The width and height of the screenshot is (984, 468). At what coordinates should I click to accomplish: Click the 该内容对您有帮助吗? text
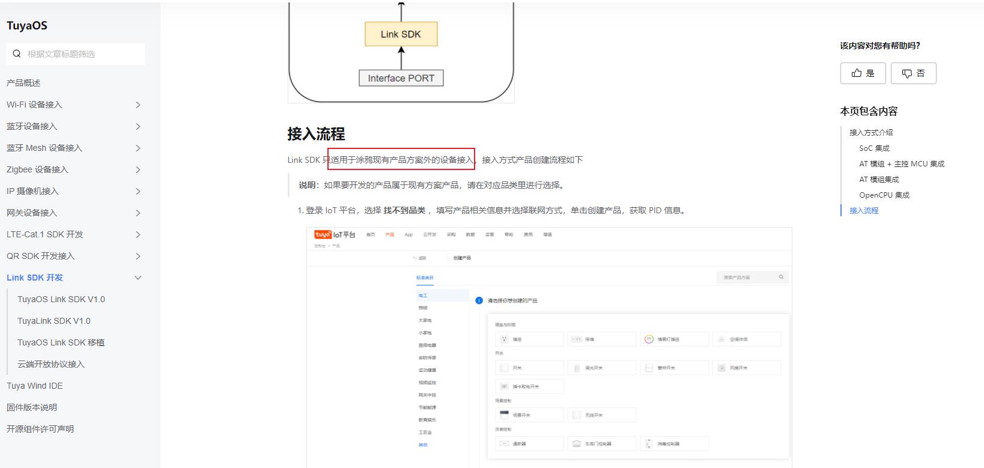click(880, 46)
